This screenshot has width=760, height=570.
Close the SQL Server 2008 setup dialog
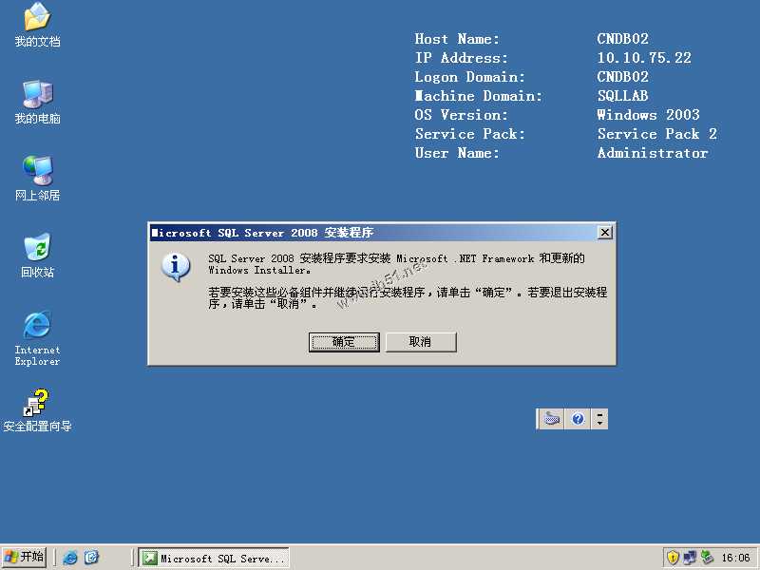[605, 233]
